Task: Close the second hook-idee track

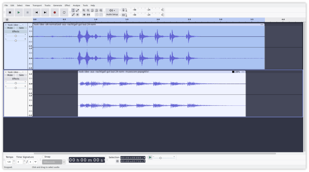Action: tap(6, 72)
